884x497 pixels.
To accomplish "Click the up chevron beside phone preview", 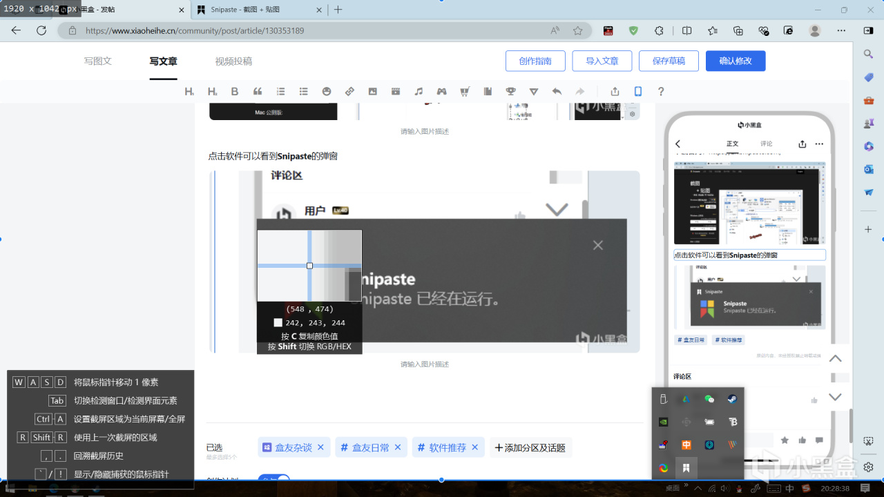I will point(836,358).
